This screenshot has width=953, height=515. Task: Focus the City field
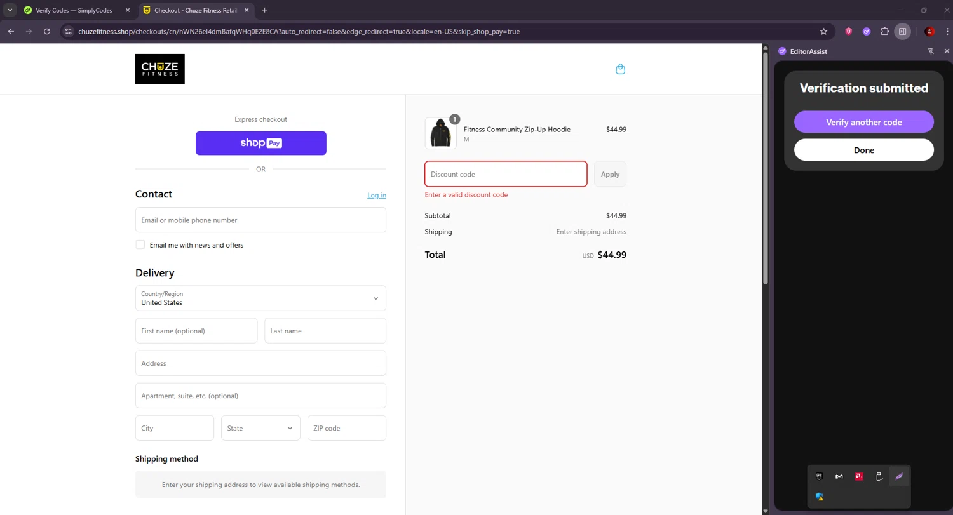point(175,428)
